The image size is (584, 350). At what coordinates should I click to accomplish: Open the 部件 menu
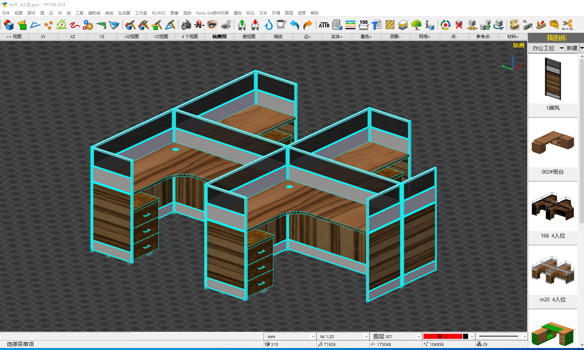31,13
